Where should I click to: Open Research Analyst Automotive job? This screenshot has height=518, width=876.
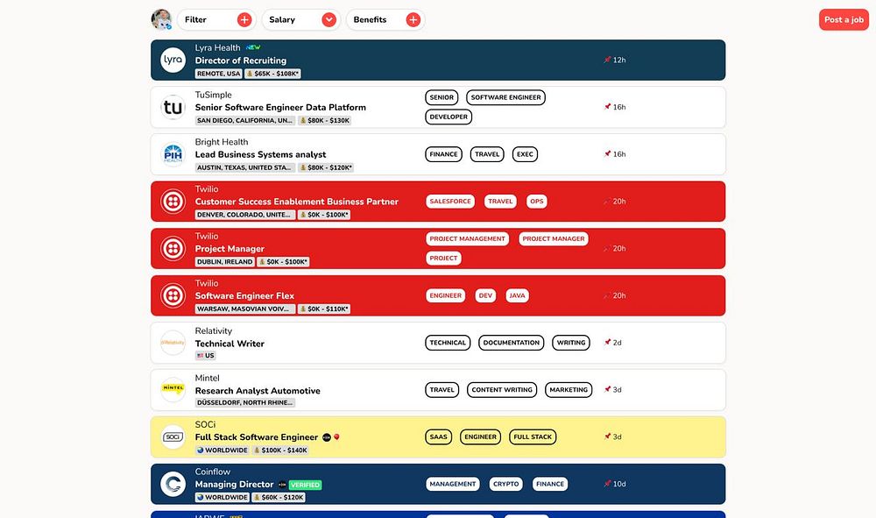(258, 391)
